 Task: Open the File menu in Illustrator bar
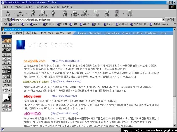[4, 33]
